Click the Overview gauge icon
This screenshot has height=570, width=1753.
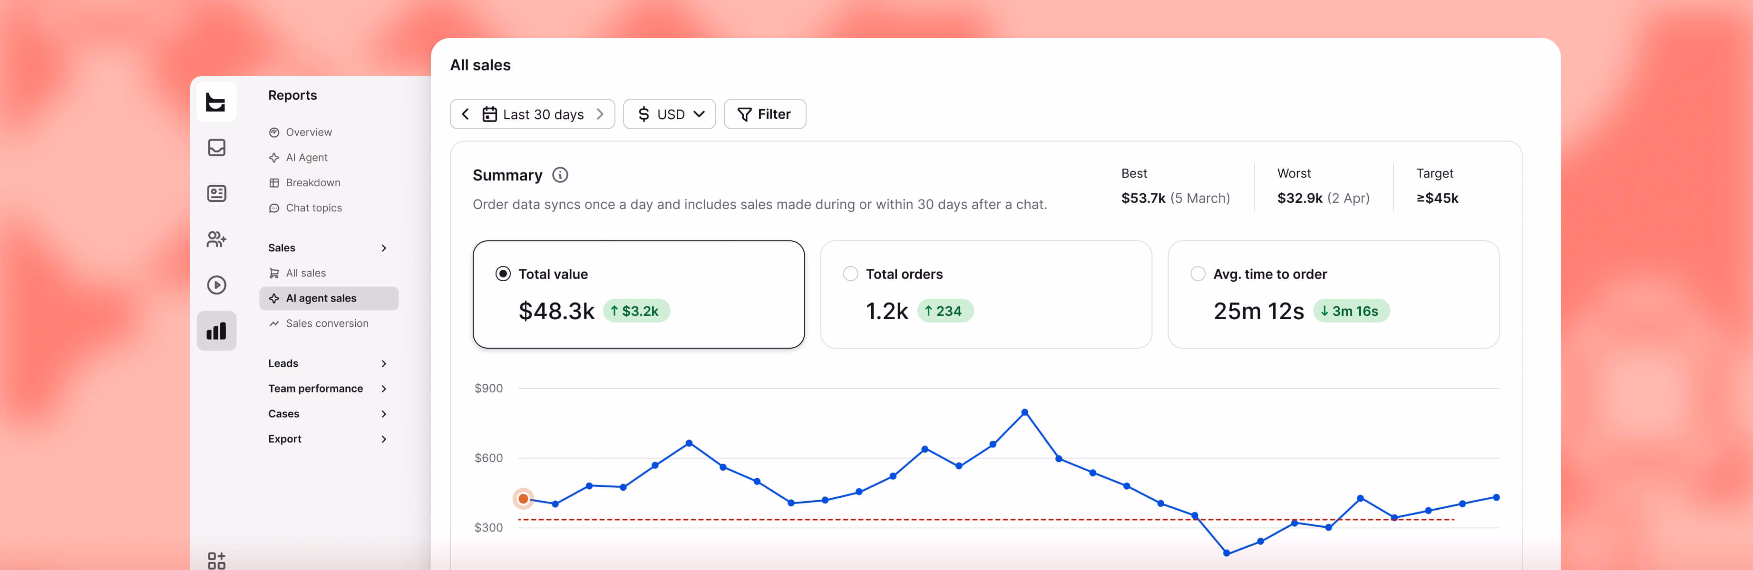click(x=274, y=133)
